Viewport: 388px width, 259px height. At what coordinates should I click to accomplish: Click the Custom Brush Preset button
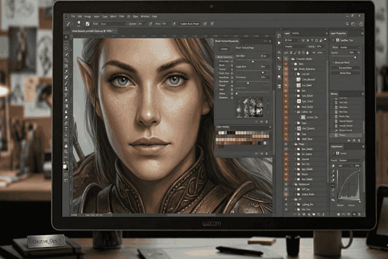[x=189, y=24]
